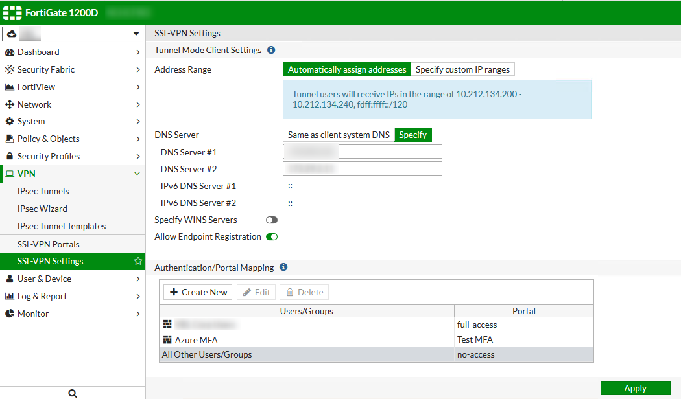This screenshot has height=399, width=681.
Task: Select the All Other Users/Groups row
Action: [376, 354]
